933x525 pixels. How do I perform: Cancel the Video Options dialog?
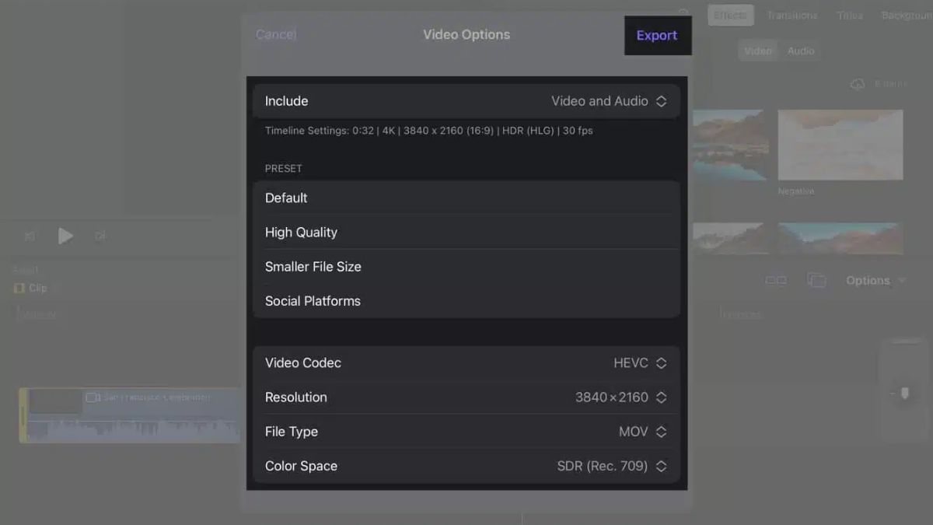point(276,34)
